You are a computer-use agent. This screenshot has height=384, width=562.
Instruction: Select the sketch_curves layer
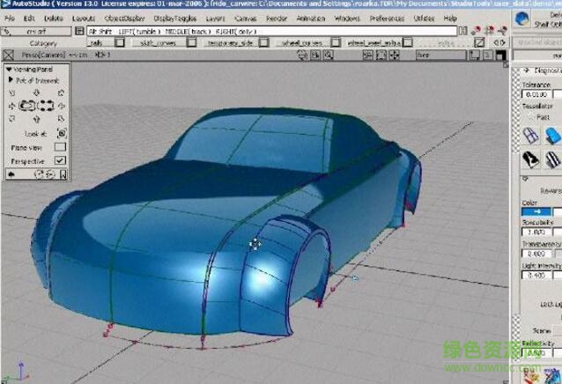[x=158, y=43]
